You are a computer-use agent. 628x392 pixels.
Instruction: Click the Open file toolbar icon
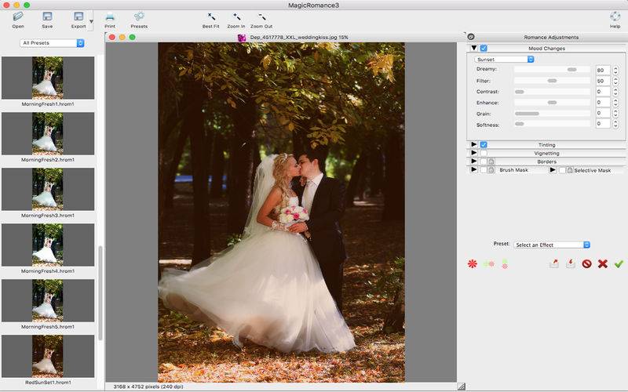(x=17, y=16)
